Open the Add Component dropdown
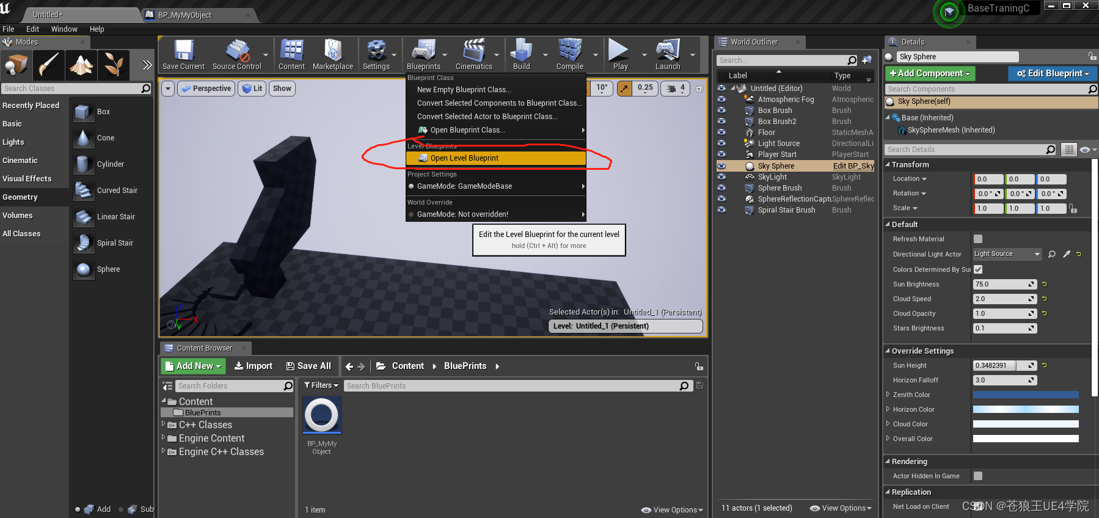The width and height of the screenshot is (1099, 518). pos(930,73)
